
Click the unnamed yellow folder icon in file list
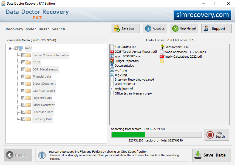point(162,61)
